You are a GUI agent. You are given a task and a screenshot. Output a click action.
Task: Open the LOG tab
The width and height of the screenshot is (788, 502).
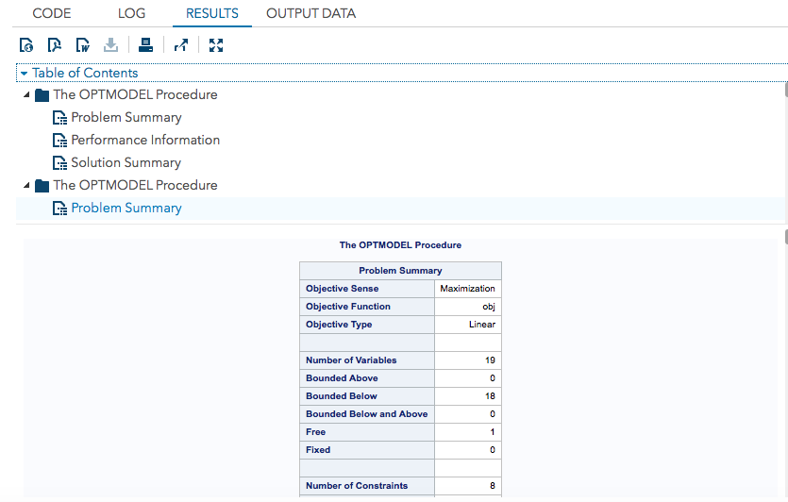pos(132,14)
